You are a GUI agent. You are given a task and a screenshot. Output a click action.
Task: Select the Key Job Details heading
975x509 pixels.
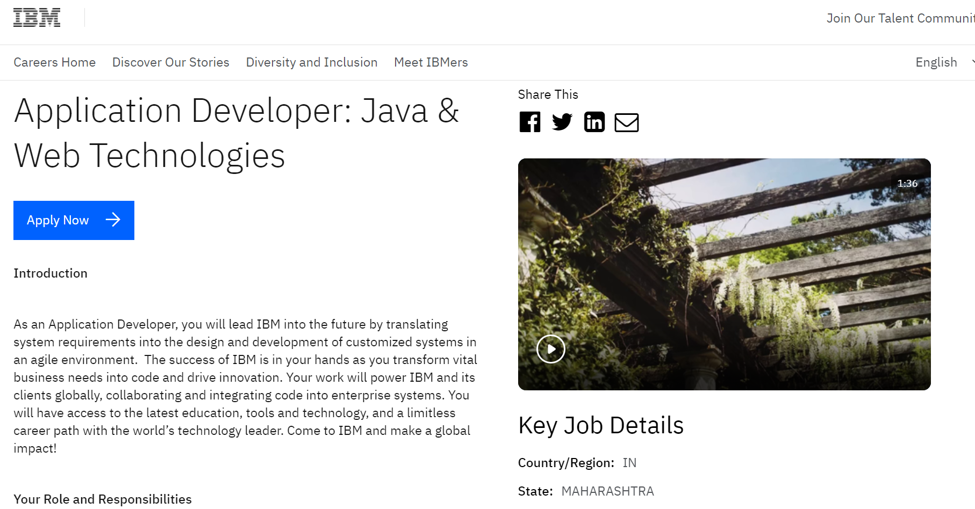pos(600,425)
